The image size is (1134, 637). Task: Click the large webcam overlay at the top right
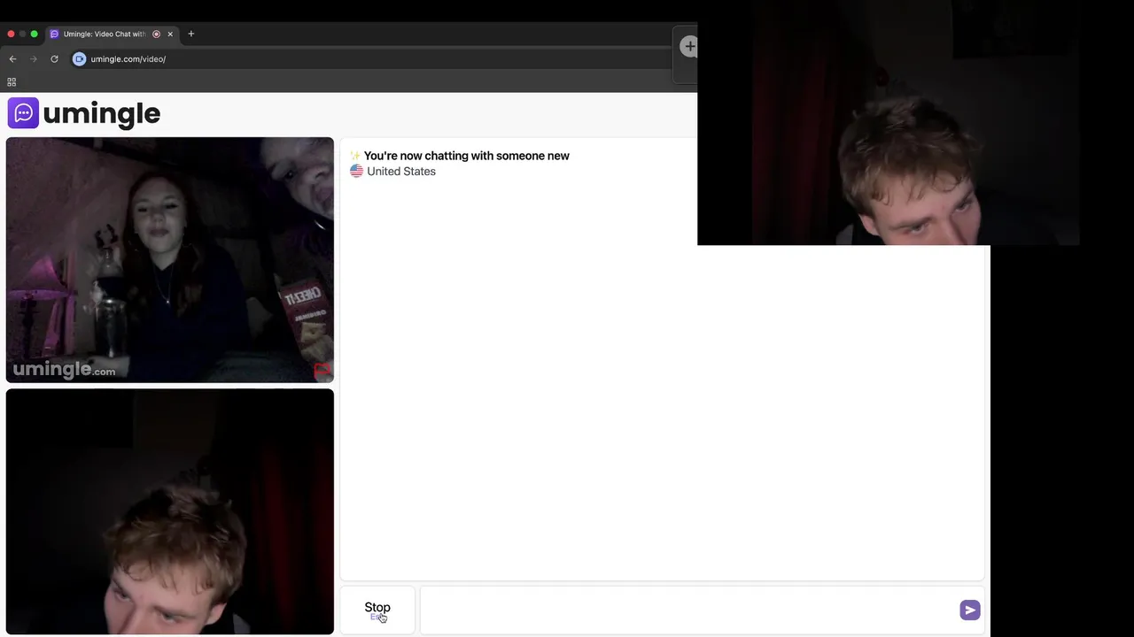coord(888,123)
